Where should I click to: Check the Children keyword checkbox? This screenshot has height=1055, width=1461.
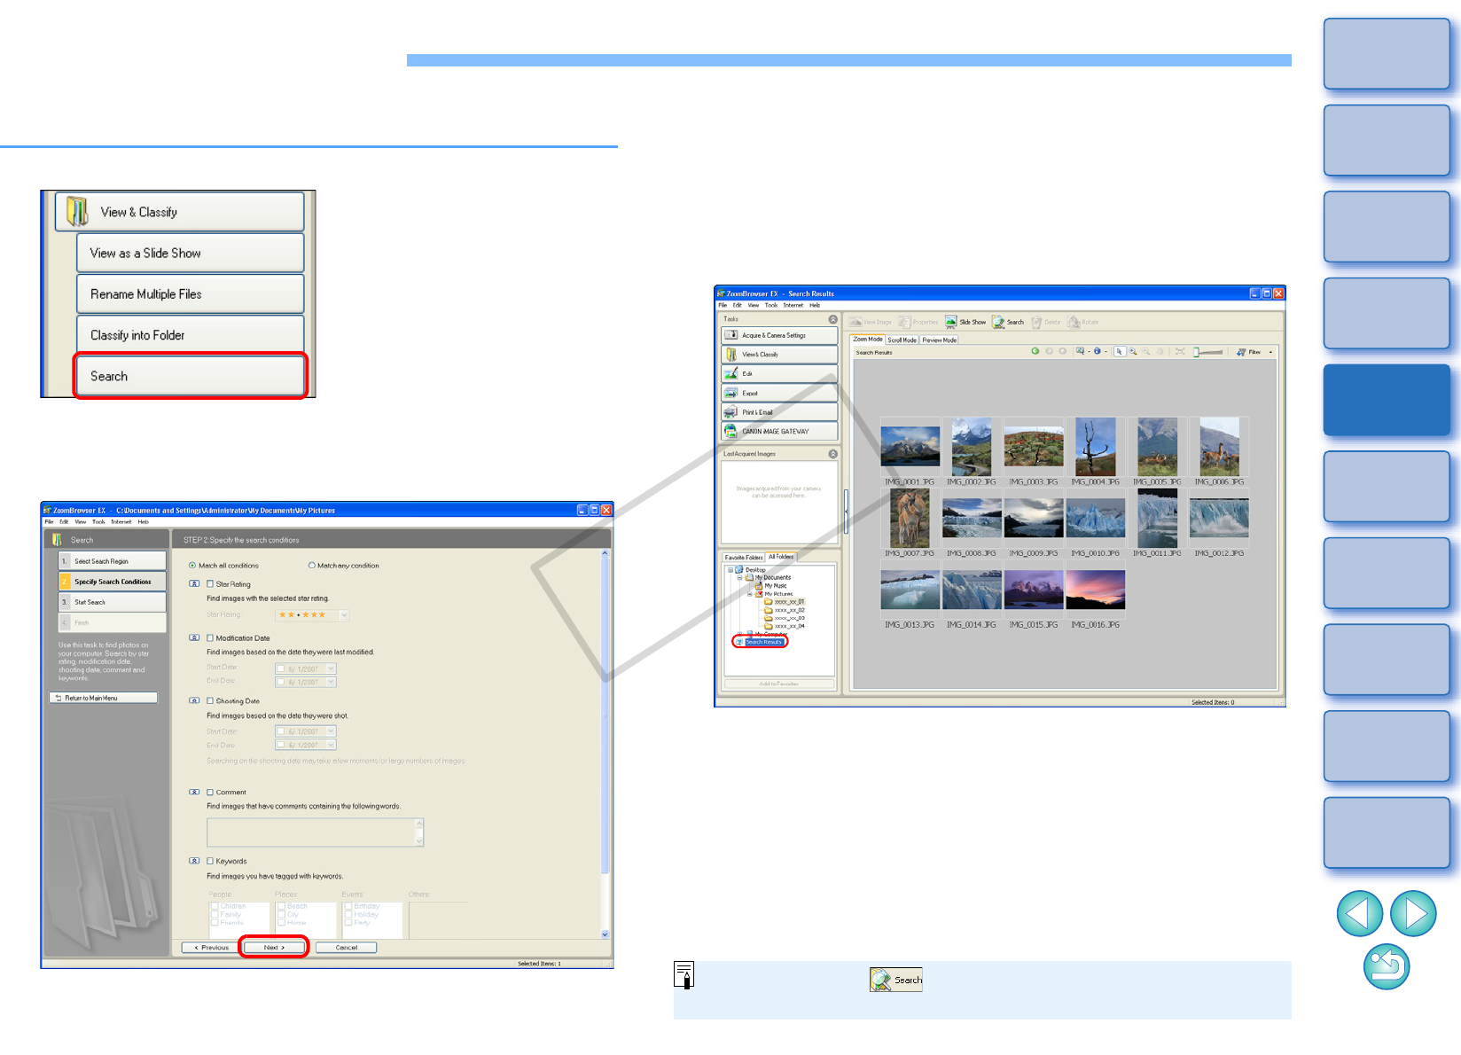(x=215, y=906)
